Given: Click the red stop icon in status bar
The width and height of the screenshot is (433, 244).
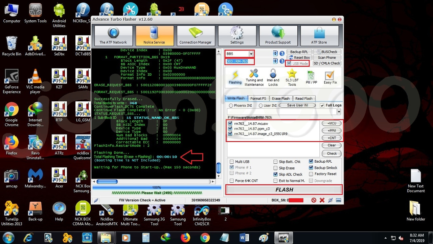Looking at the screenshot, I should [x=314, y=200].
